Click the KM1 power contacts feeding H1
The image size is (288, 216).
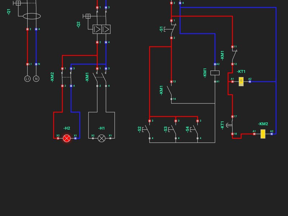point(101,77)
